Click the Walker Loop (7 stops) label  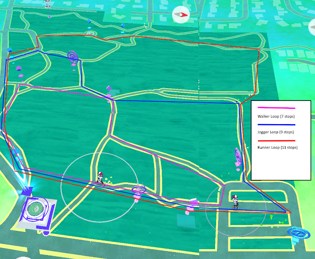click(276, 116)
